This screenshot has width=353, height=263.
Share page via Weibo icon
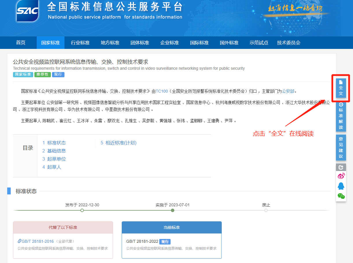(x=341, y=176)
